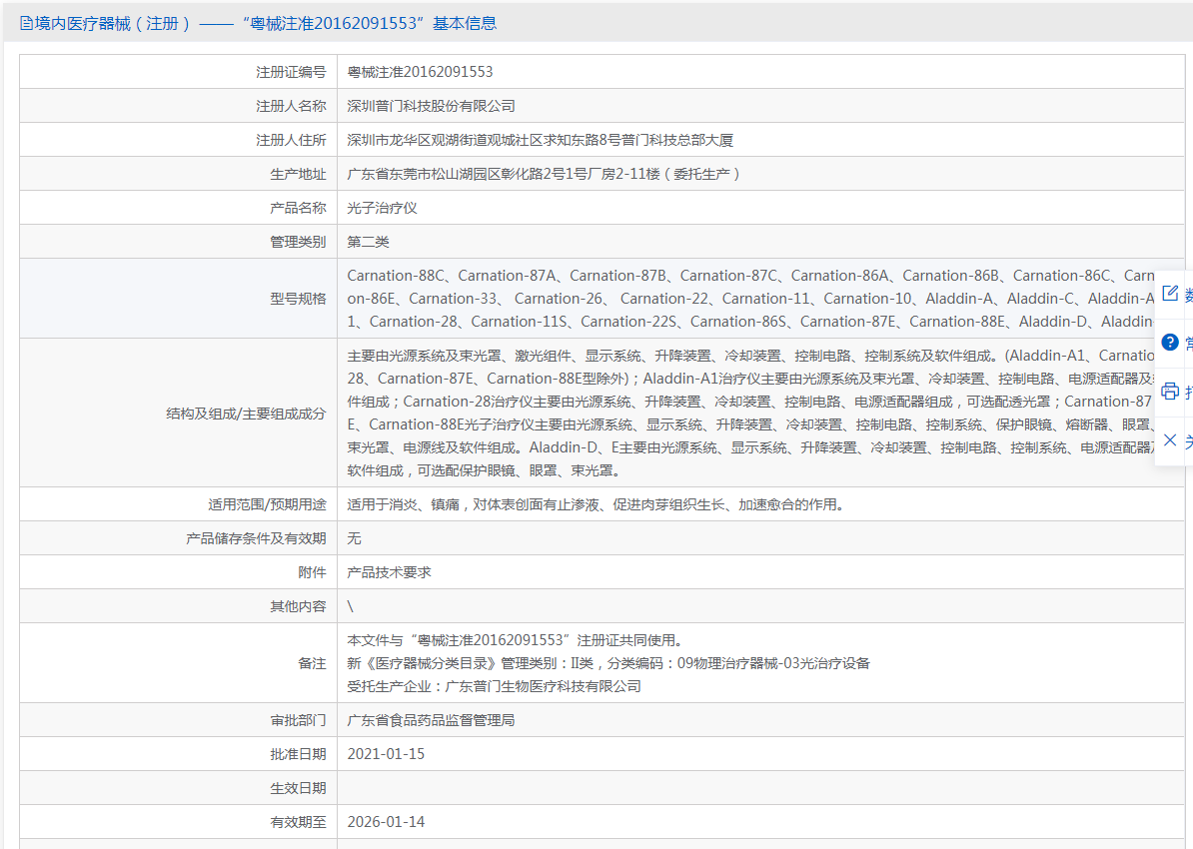The height and width of the screenshot is (849, 1193).
Task: Click the printer icon in side panel
Action: pos(1170,392)
